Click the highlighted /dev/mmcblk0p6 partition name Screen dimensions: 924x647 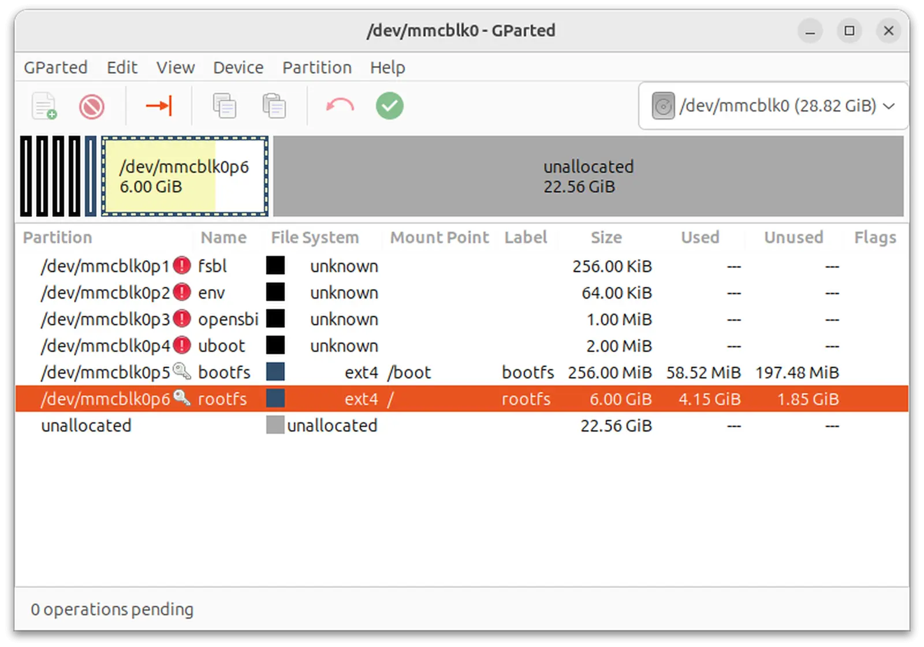click(106, 399)
